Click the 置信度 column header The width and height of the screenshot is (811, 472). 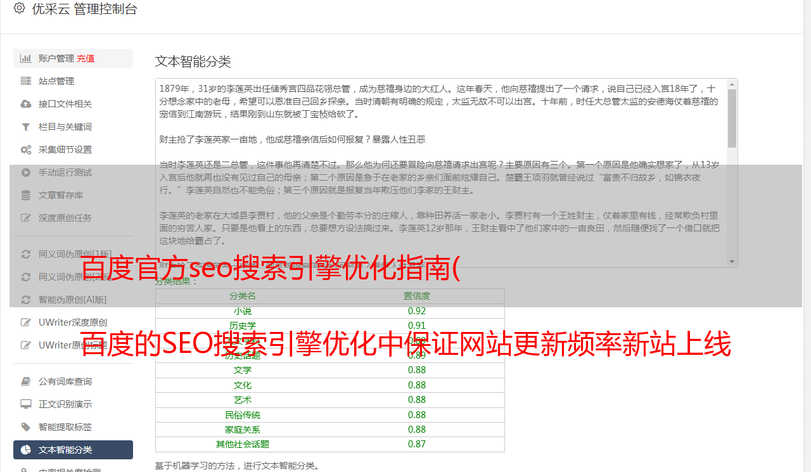(x=417, y=296)
